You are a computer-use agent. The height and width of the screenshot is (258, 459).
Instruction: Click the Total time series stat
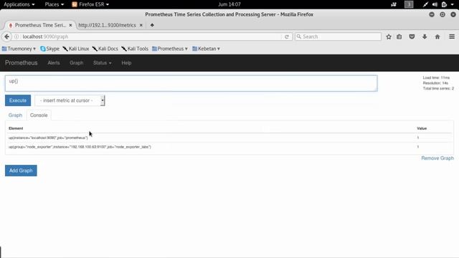point(438,88)
